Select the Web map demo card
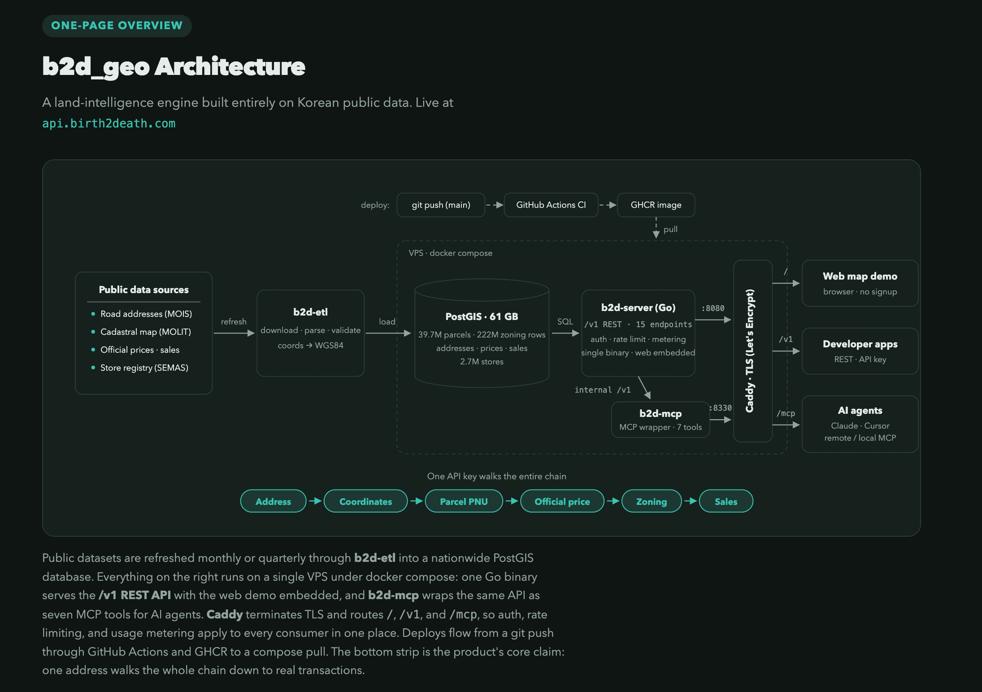Image resolution: width=982 pixels, height=692 pixels. [860, 284]
